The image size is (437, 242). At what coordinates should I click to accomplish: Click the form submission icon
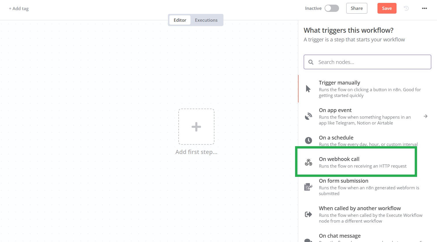point(308,187)
